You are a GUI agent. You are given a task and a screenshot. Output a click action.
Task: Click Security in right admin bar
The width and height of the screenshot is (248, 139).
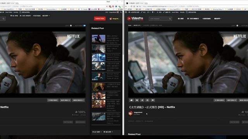(182, 12)
